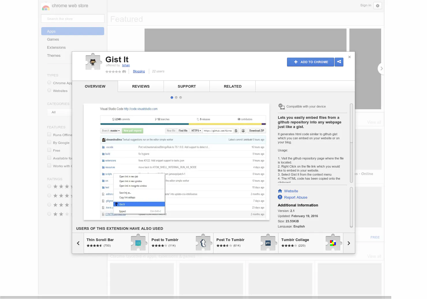Open the Reviews tab
Viewport: 427px width, 299px height.
point(141,86)
